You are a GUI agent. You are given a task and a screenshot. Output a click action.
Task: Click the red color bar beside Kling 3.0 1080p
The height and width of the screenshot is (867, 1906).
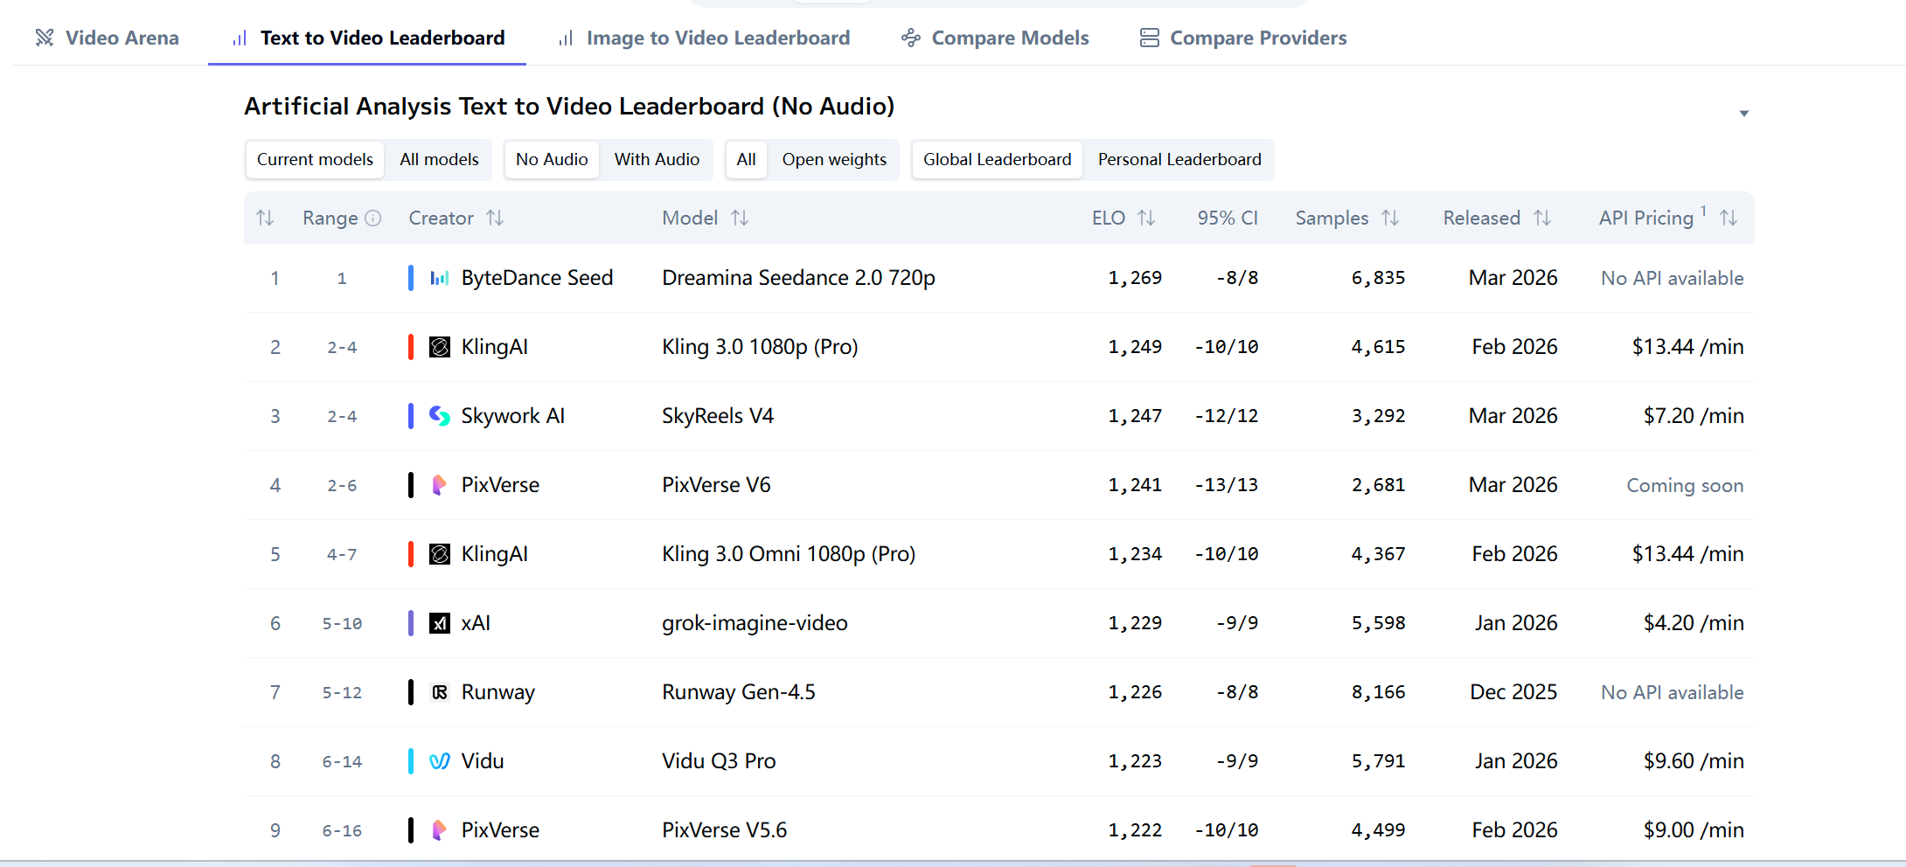coord(411,347)
